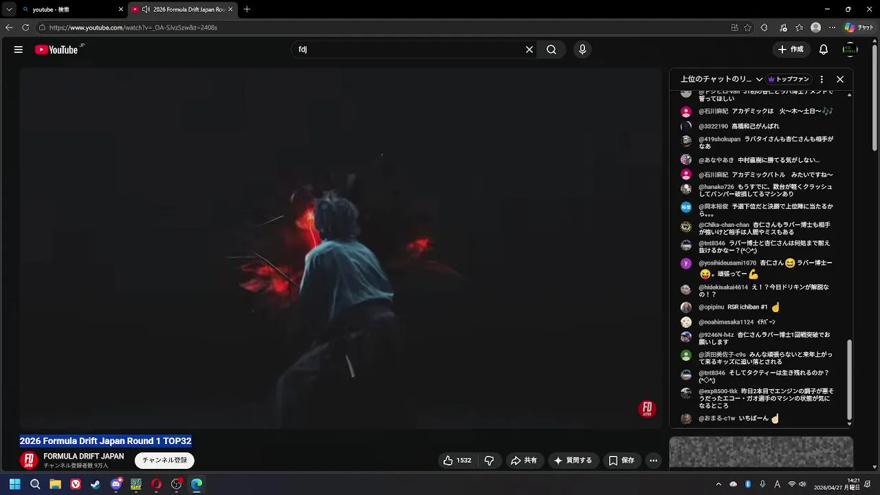This screenshot has width=880, height=495.
Task: Open browser profile avatar
Action: pyautogui.click(x=815, y=27)
